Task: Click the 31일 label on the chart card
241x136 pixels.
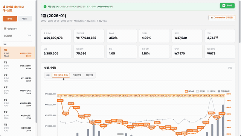Action: pos(230,68)
